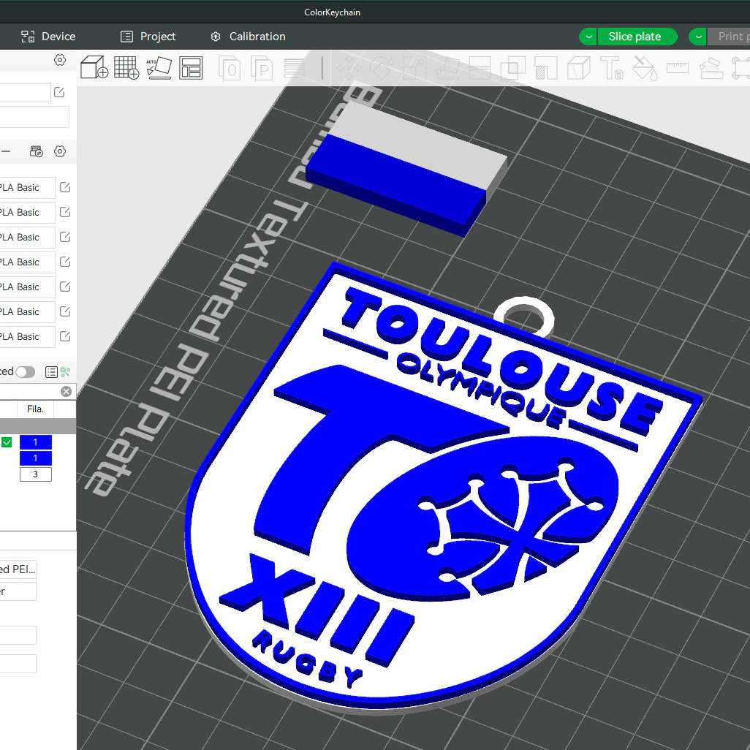Screen dimensions: 750x750
Task: Click the top blue filament swatch labeled 1
Action: [x=35, y=442]
